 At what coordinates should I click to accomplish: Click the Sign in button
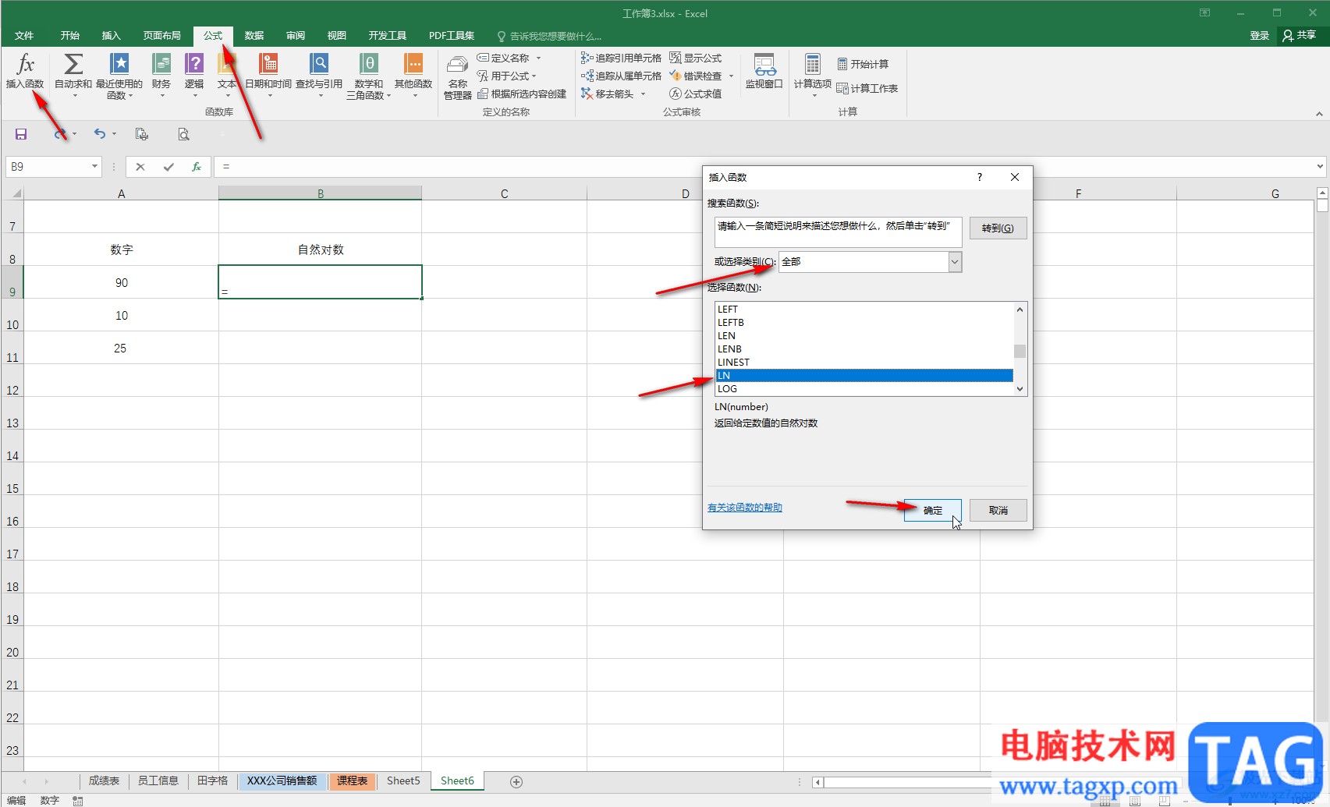(x=1260, y=36)
